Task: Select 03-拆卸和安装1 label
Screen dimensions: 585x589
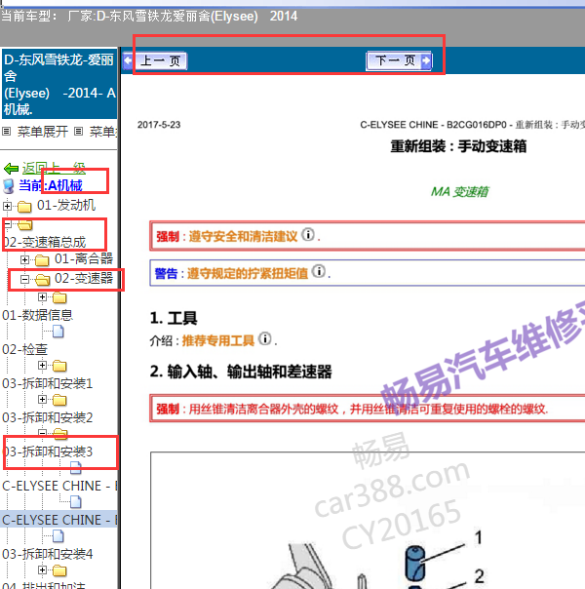Action: (48, 383)
